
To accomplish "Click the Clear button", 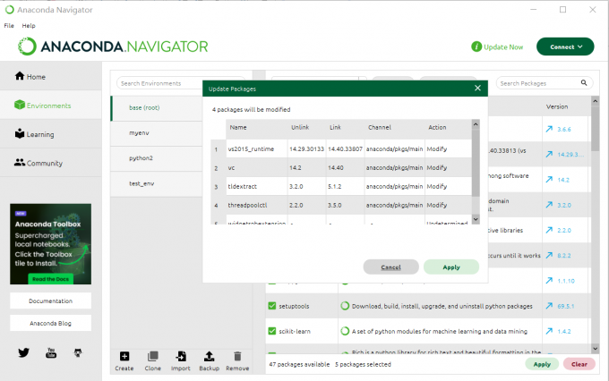I will pyautogui.click(x=579, y=364).
